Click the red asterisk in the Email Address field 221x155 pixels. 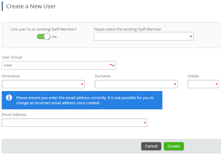point(145,123)
